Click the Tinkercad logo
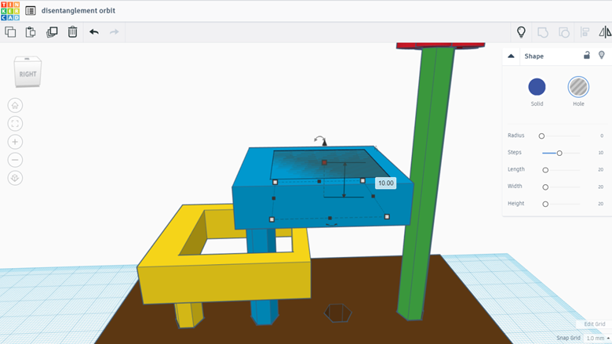Image resolution: width=612 pixels, height=344 pixels. coord(10,10)
